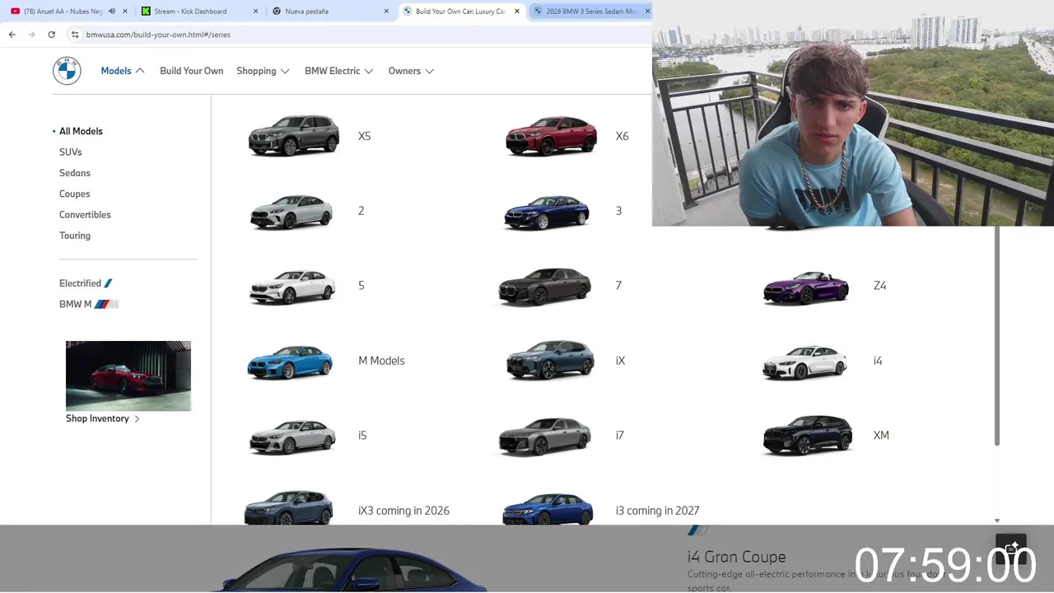Open the Electrified category

(x=86, y=283)
